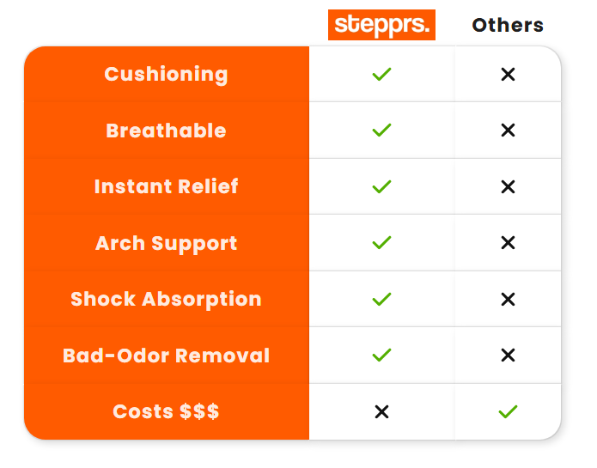Click the black X in Cushioning row
This screenshot has width=597, height=468.
click(x=508, y=75)
